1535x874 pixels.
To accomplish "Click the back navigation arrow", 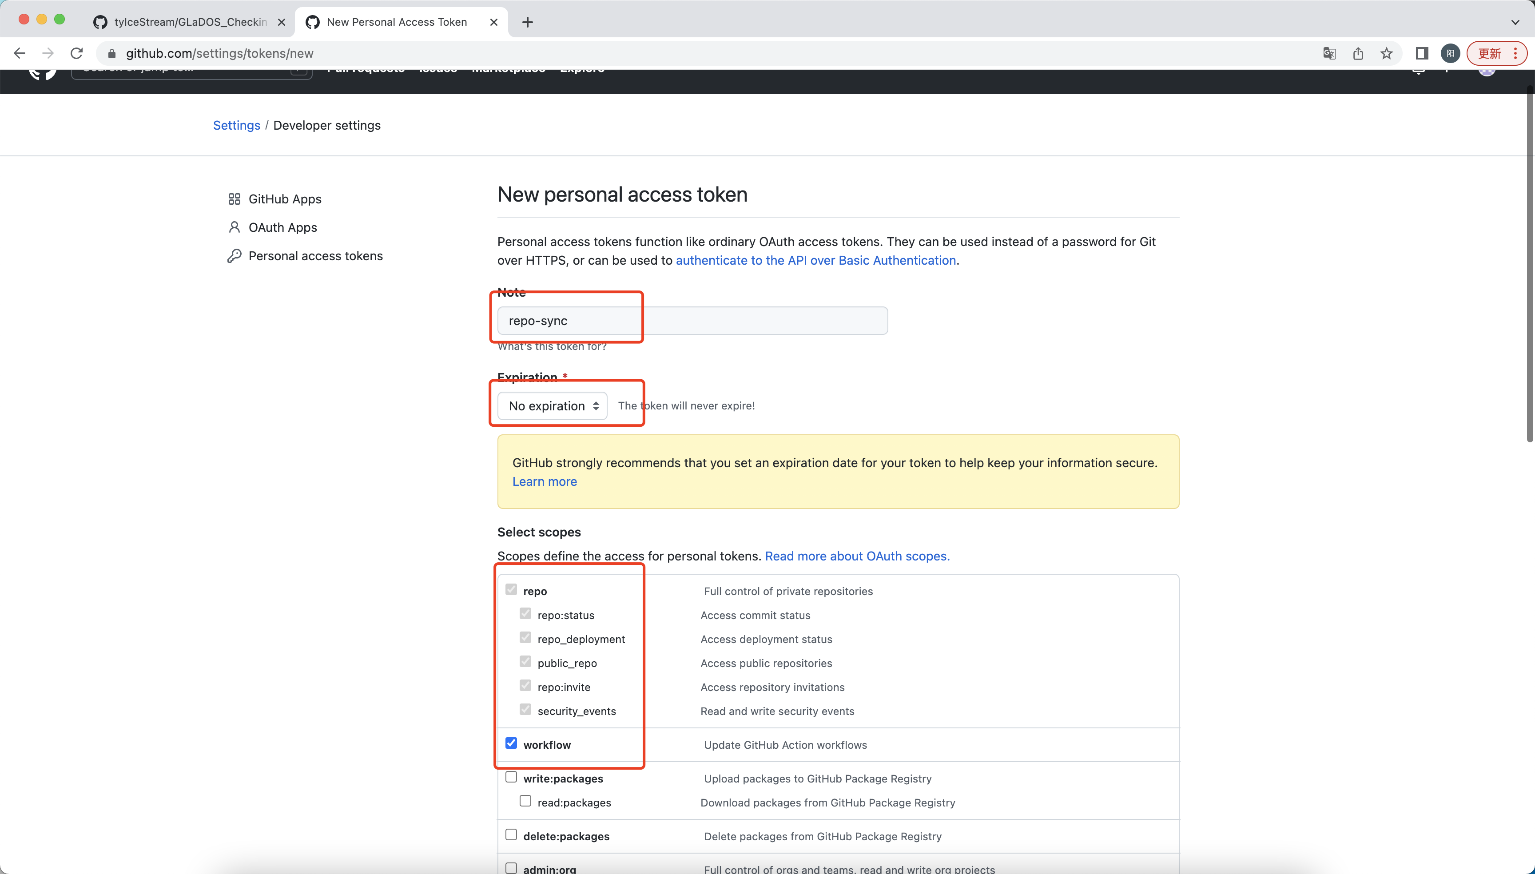I will coord(19,53).
